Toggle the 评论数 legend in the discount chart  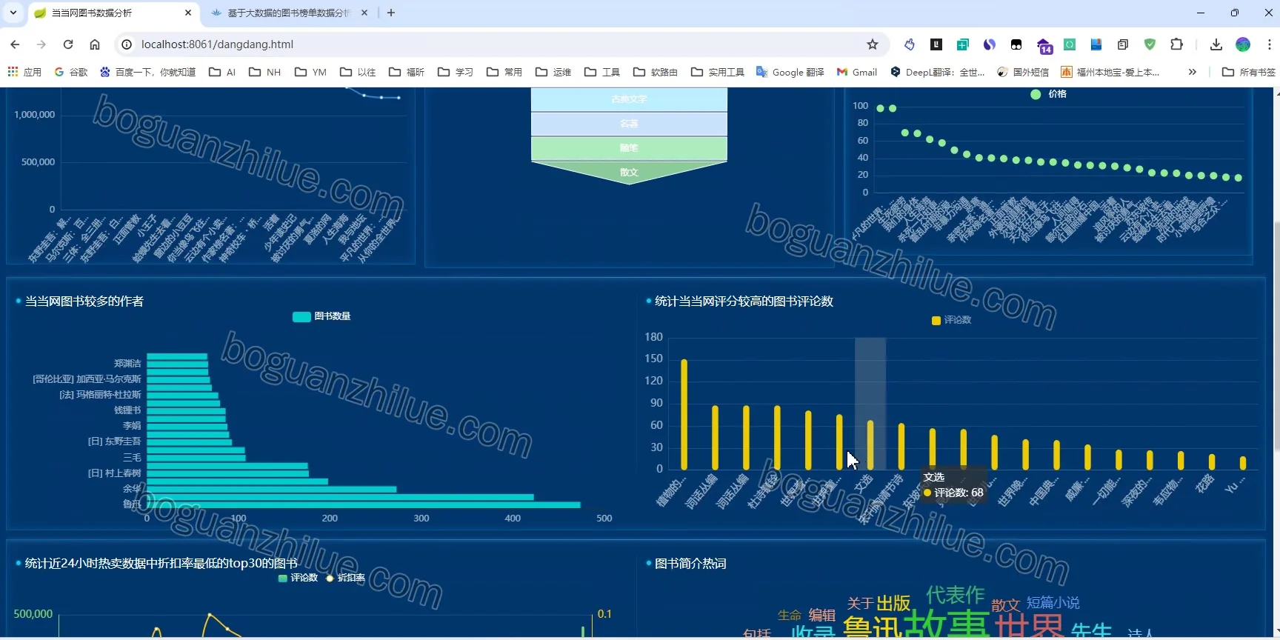point(298,578)
